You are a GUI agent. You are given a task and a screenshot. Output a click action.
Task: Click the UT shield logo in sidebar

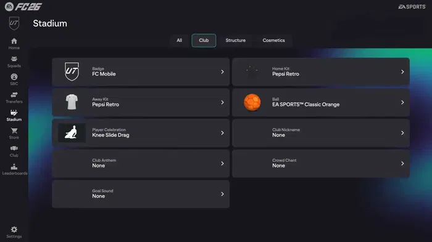pos(14,23)
